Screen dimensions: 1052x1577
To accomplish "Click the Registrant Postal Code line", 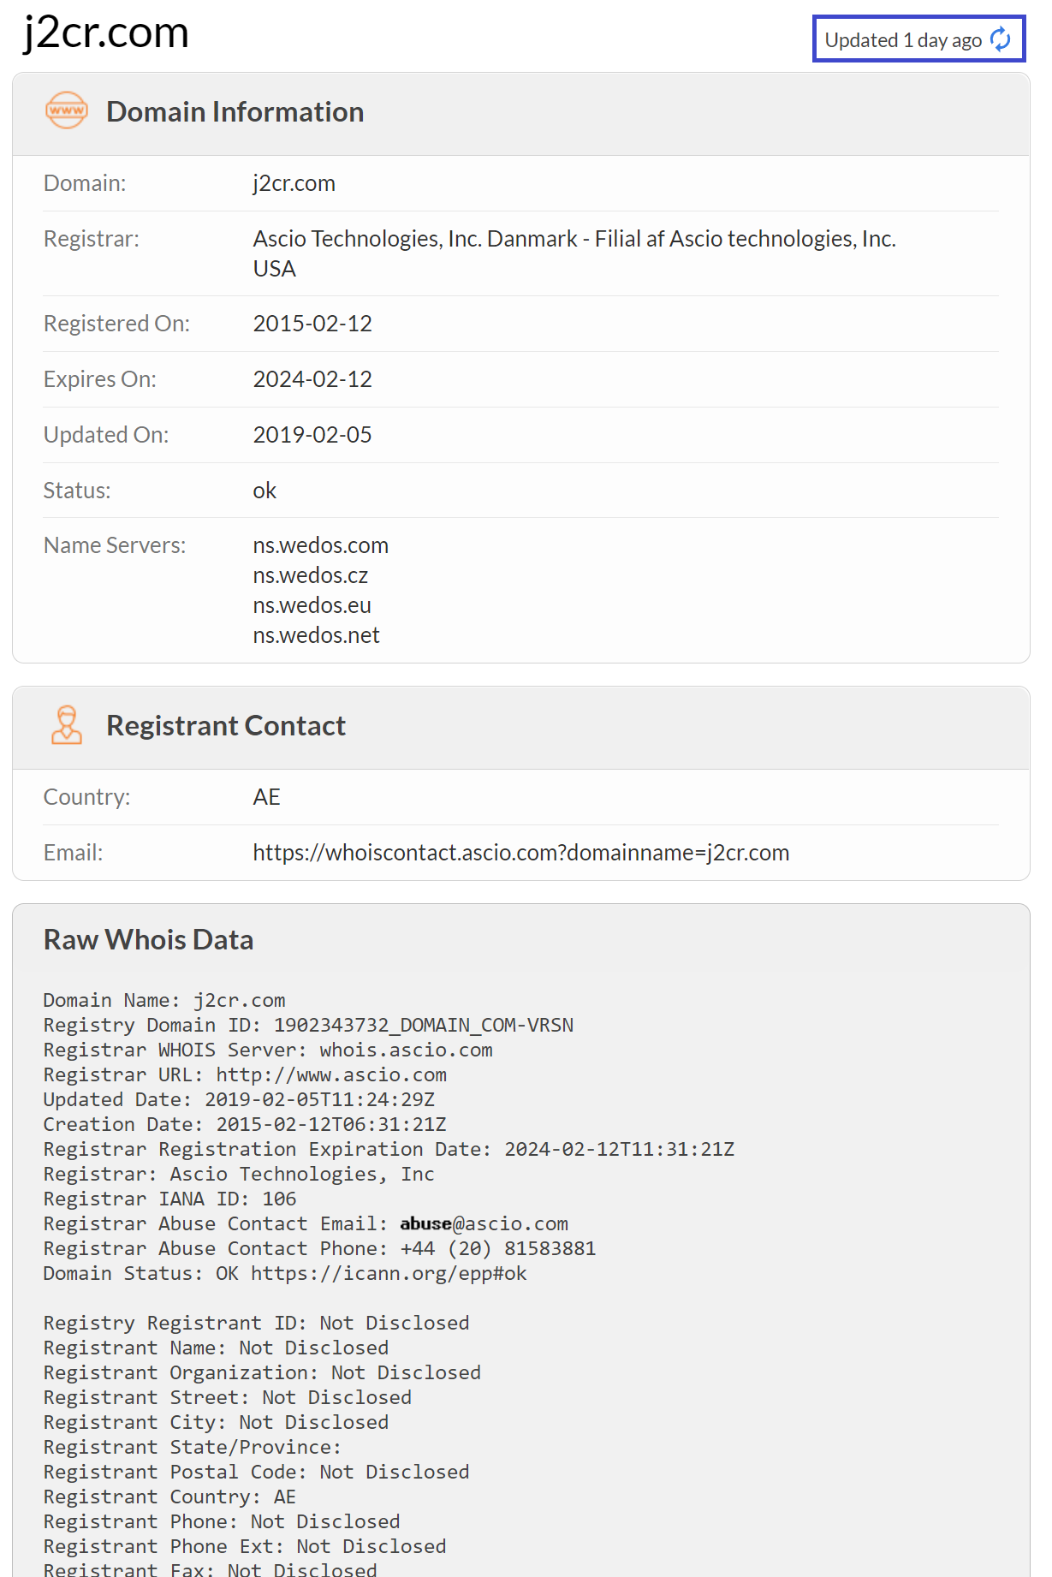I will click(256, 1472).
